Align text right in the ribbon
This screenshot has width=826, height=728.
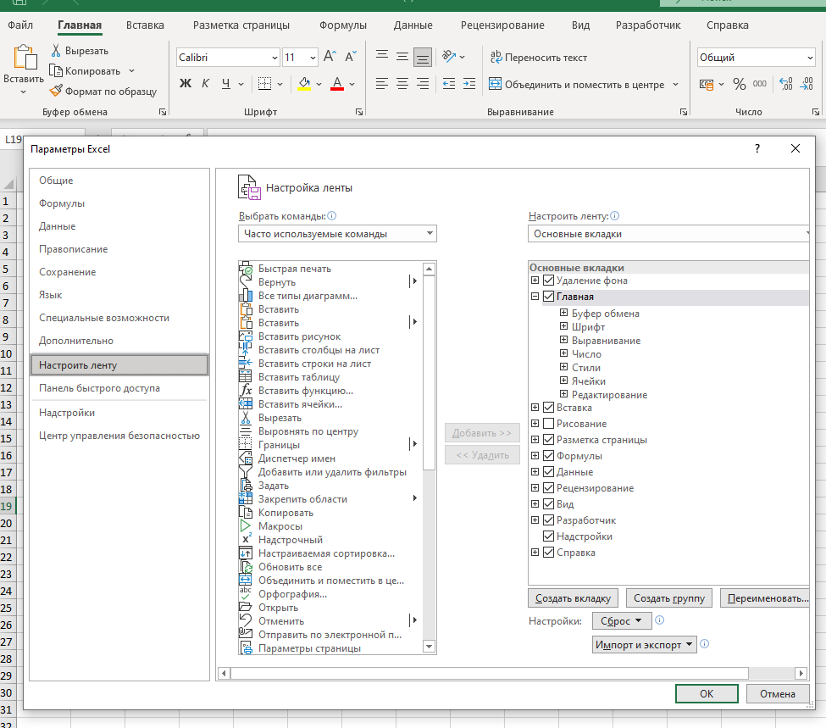(423, 83)
